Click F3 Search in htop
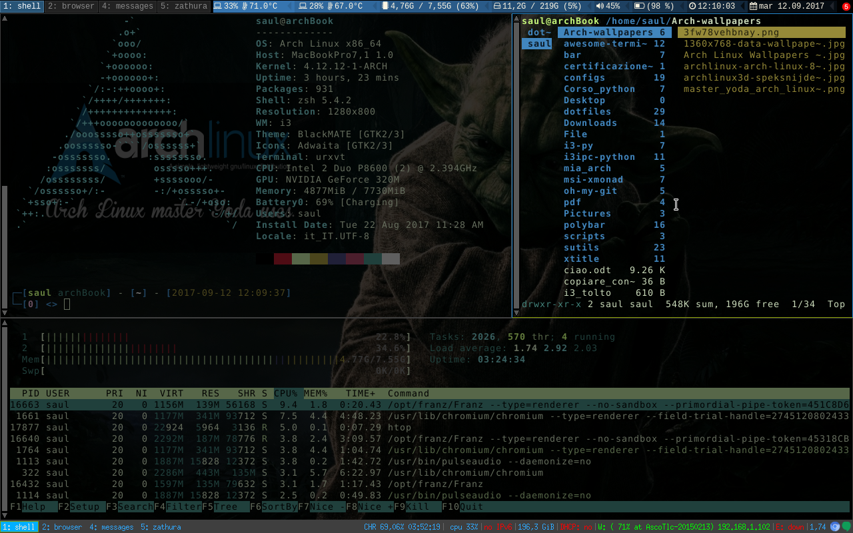 point(129,506)
